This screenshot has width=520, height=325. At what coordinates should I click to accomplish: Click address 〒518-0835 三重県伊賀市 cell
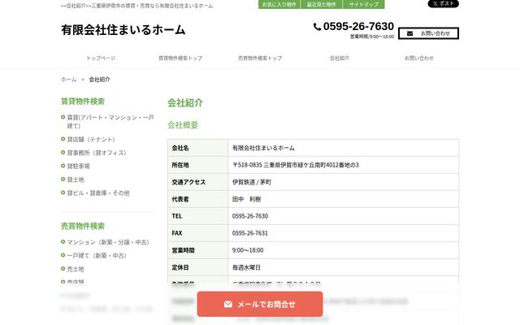pyautogui.click(x=344, y=165)
